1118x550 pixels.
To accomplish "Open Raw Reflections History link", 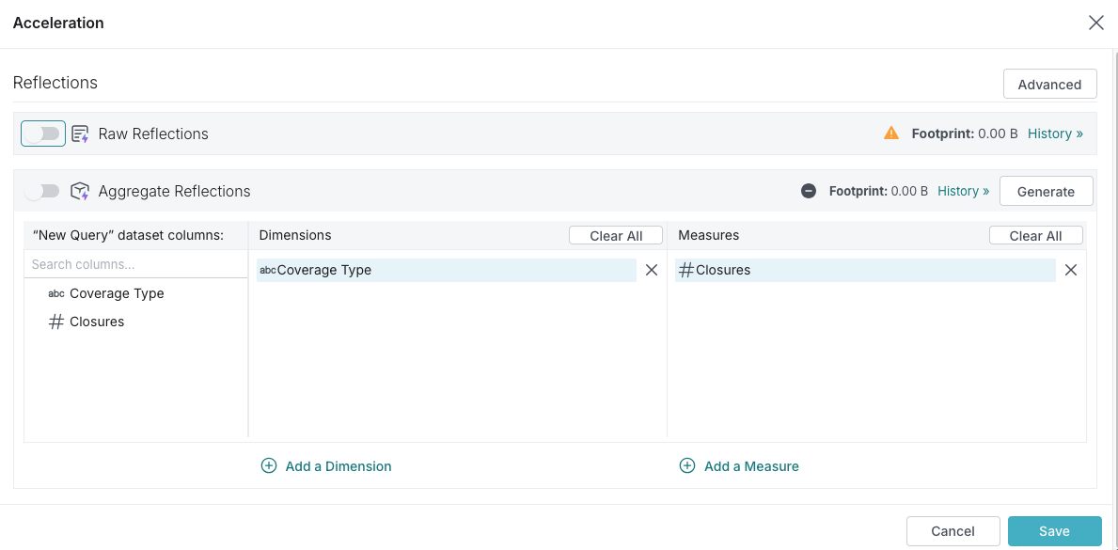I will pyautogui.click(x=1055, y=134).
